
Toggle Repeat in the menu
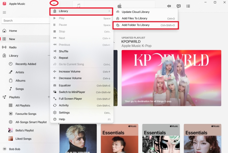pyautogui.click(x=82, y=58)
